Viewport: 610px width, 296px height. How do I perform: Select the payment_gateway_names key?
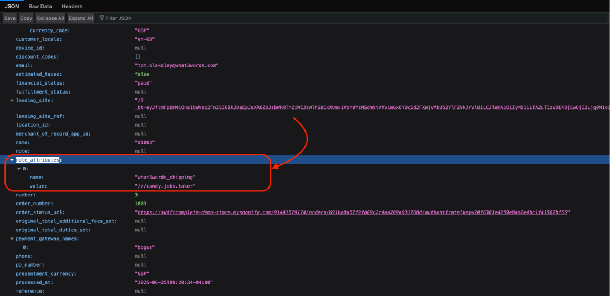click(48, 238)
